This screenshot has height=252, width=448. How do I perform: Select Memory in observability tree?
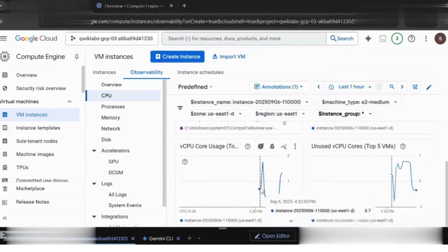(x=111, y=118)
